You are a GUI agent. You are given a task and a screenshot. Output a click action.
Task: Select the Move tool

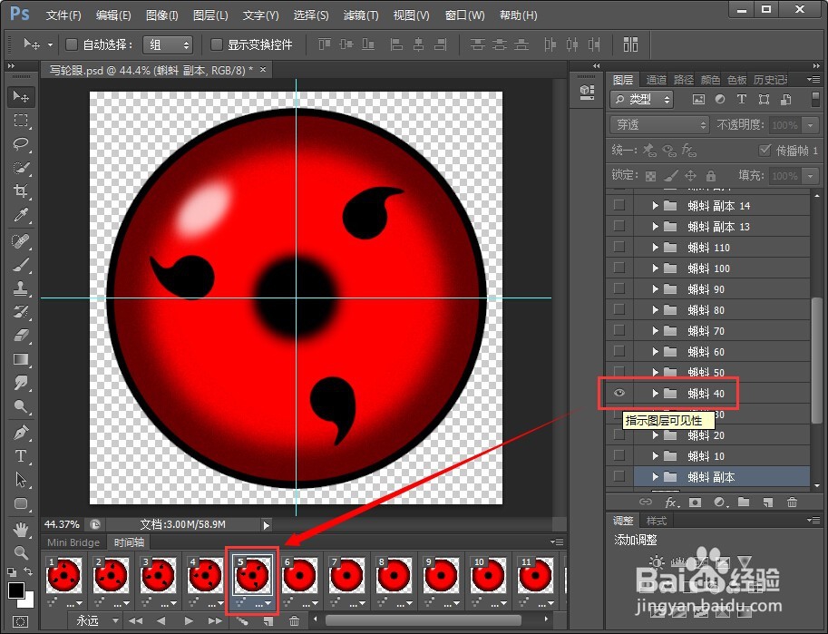21,97
